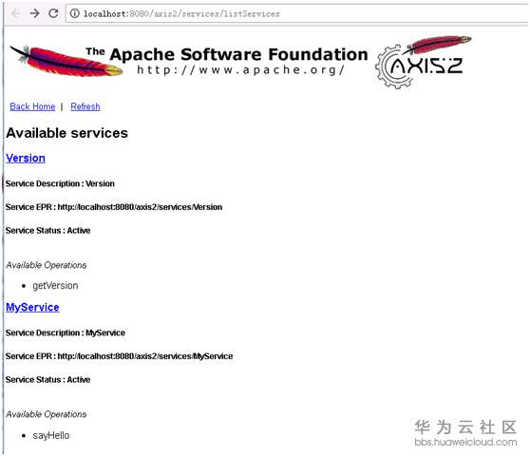The image size is (530, 456).
Task: Go back using the browser back arrow
Action: [15, 13]
